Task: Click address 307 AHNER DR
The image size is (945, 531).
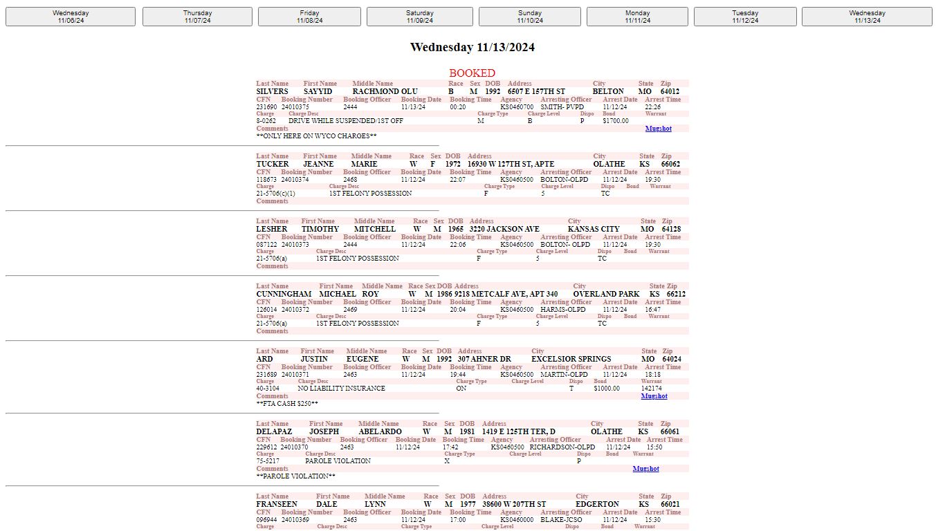Action: (x=484, y=359)
